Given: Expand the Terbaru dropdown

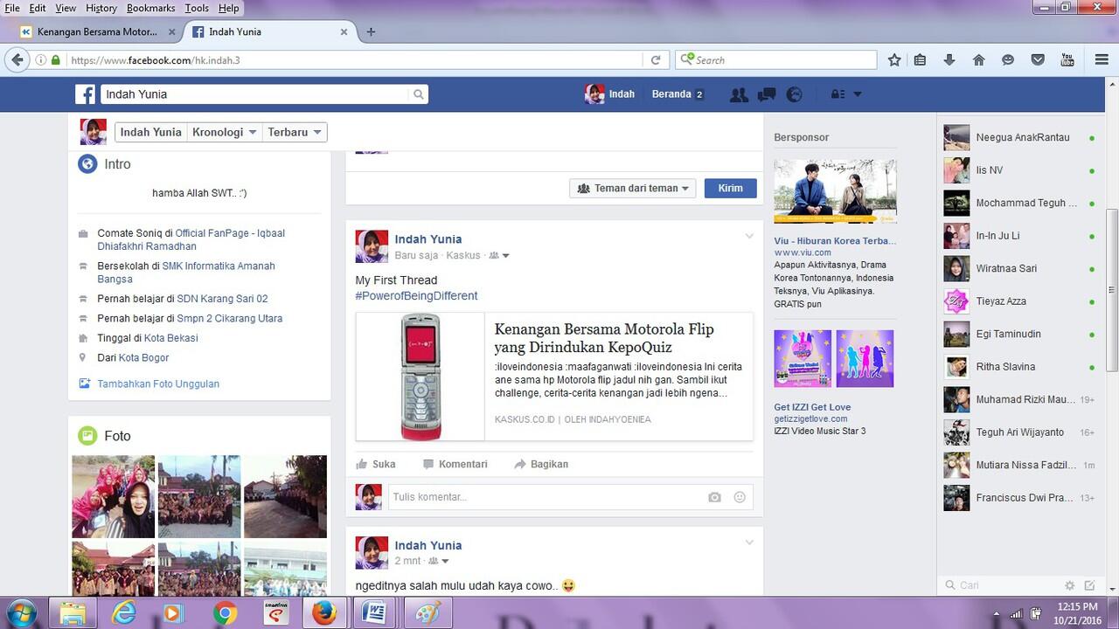Looking at the screenshot, I should pos(295,132).
